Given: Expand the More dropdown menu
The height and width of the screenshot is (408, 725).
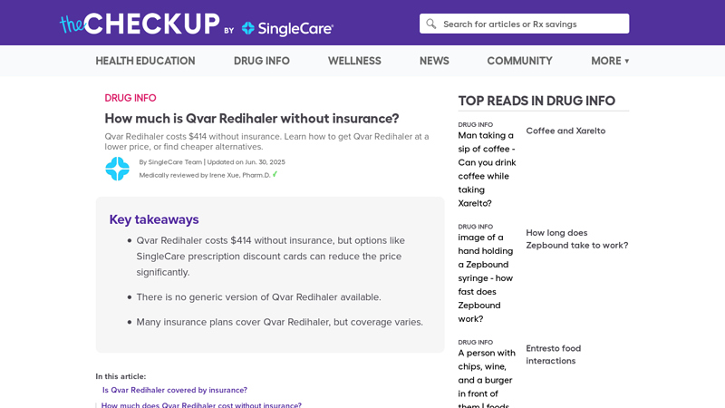Looking at the screenshot, I should (610, 61).
